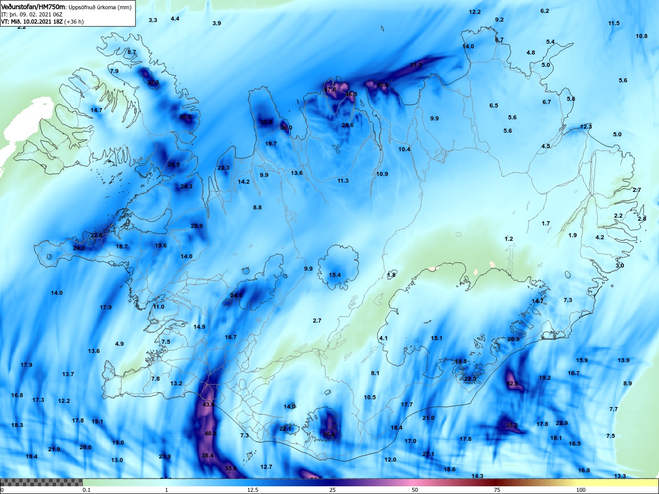The image size is (659, 494).
Task: Click the precipitation value 27.1
Action: coord(428,454)
